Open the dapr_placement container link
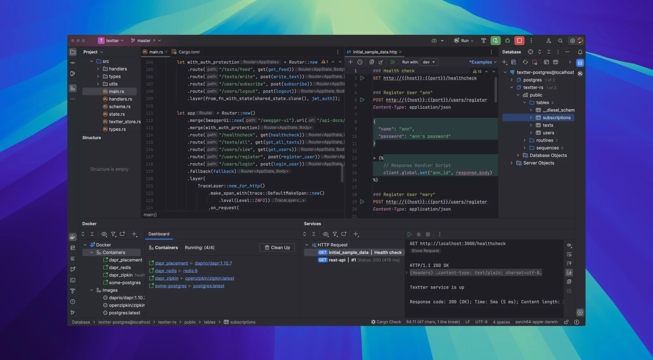This screenshot has width=653, height=360. coord(171,263)
